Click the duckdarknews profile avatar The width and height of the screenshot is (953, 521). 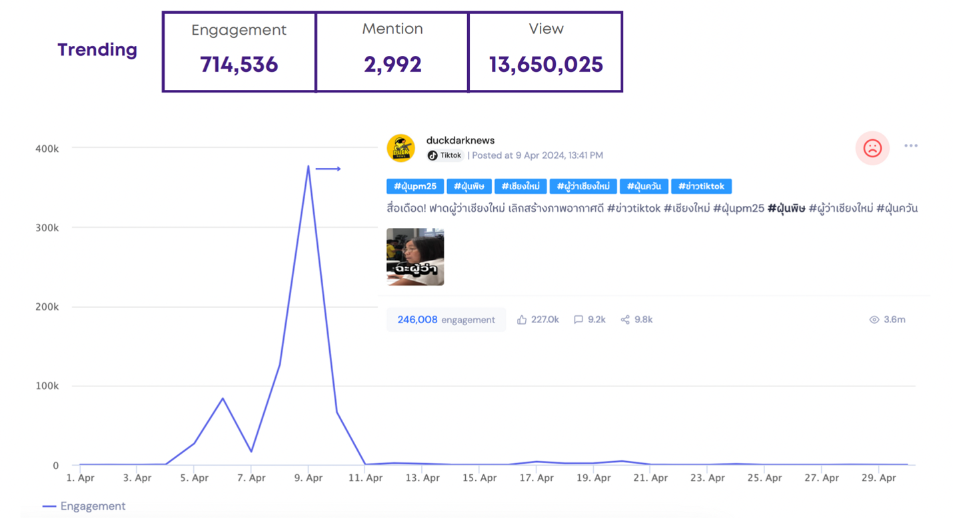(401, 148)
